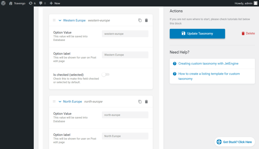Click the Travengo home icon
This screenshot has width=259, height=149.
coord(11,3)
